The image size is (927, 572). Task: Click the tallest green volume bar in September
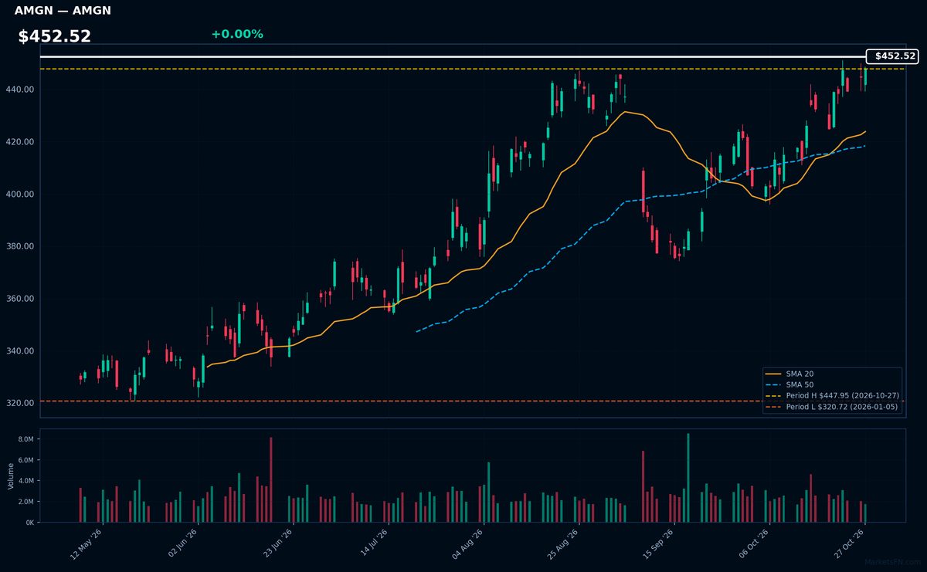[688, 478]
